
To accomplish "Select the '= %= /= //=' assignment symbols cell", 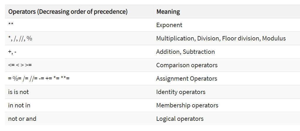I will pyautogui.click(x=39, y=79).
